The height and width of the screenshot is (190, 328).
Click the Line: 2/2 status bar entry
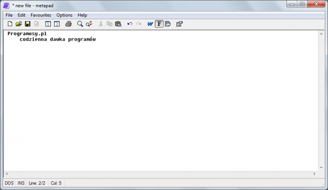pos(37,184)
